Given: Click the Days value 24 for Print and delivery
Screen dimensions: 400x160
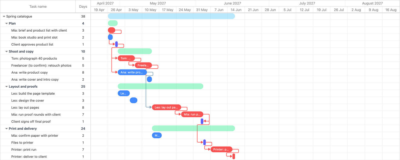Looking at the screenshot, I should point(83,129).
